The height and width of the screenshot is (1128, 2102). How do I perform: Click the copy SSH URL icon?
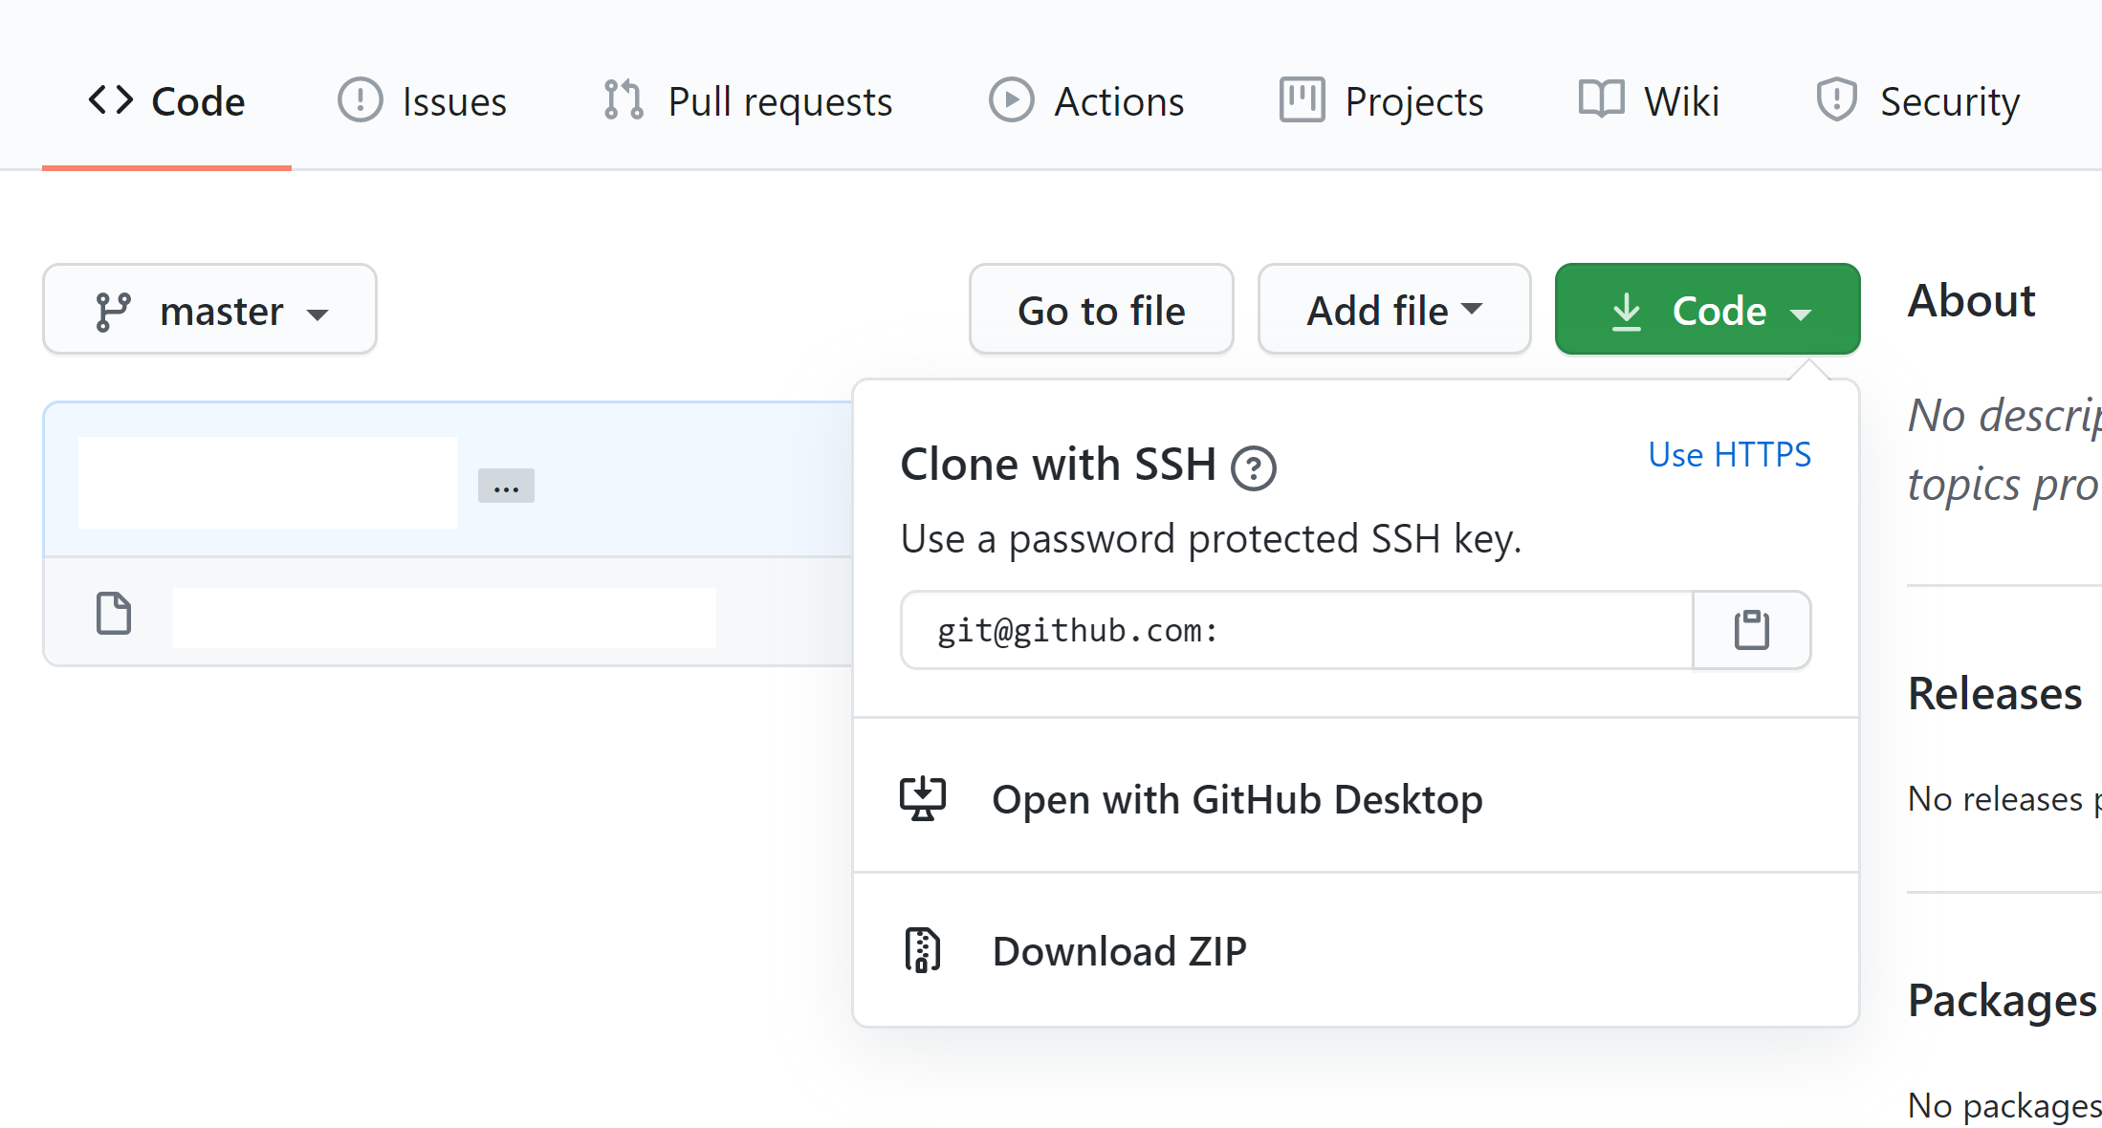(x=1753, y=629)
